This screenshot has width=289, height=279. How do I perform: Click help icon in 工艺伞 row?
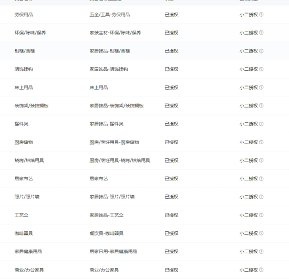261,215
